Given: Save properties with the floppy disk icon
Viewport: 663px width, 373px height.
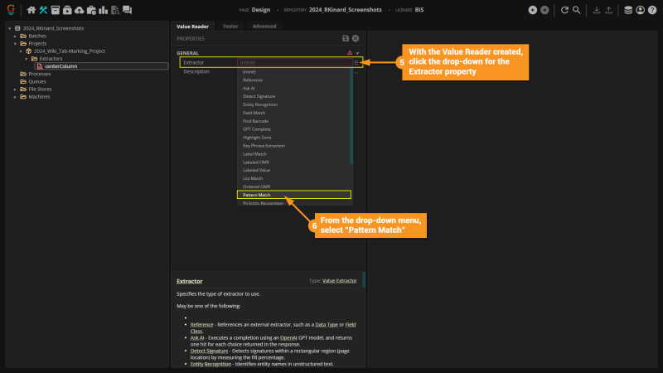Looking at the screenshot, I should (346, 38).
